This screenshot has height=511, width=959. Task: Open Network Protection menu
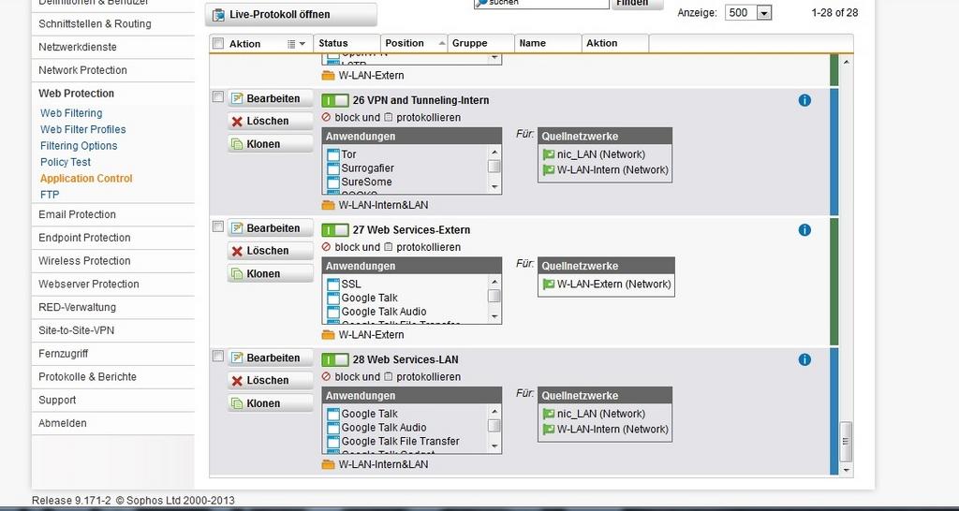113,70
